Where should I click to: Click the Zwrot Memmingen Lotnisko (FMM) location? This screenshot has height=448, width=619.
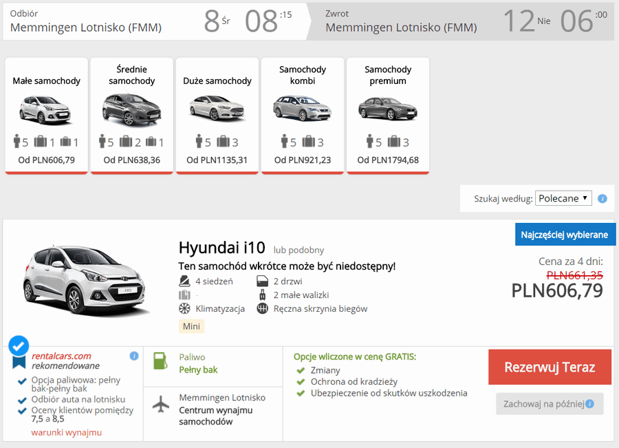tap(401, 28)
